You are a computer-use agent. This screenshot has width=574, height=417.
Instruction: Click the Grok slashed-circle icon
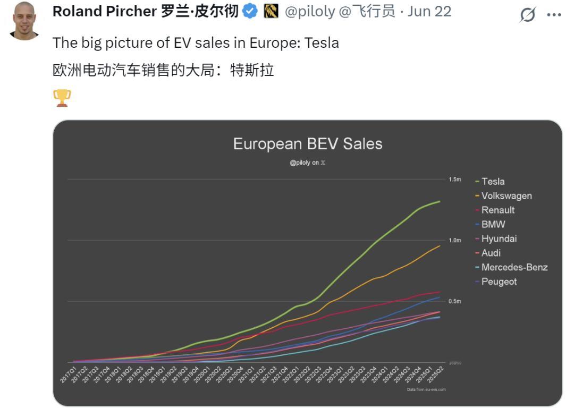pyautogui.click(x=528, y=15)
